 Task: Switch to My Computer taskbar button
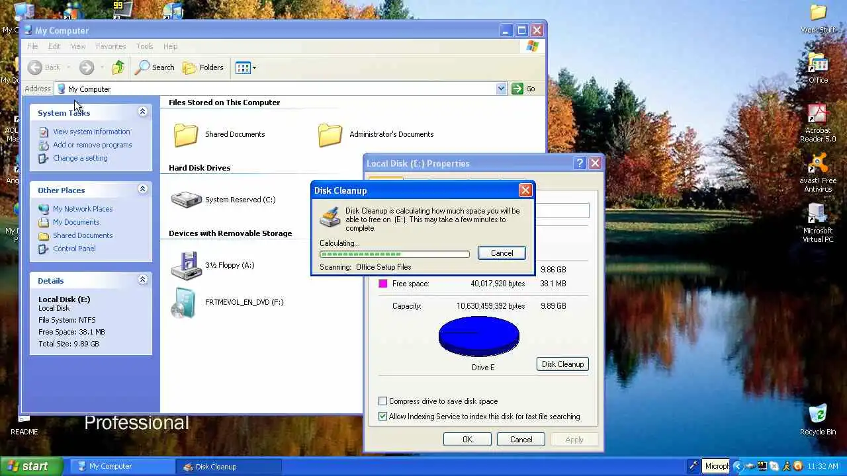(x=122, y=466)
